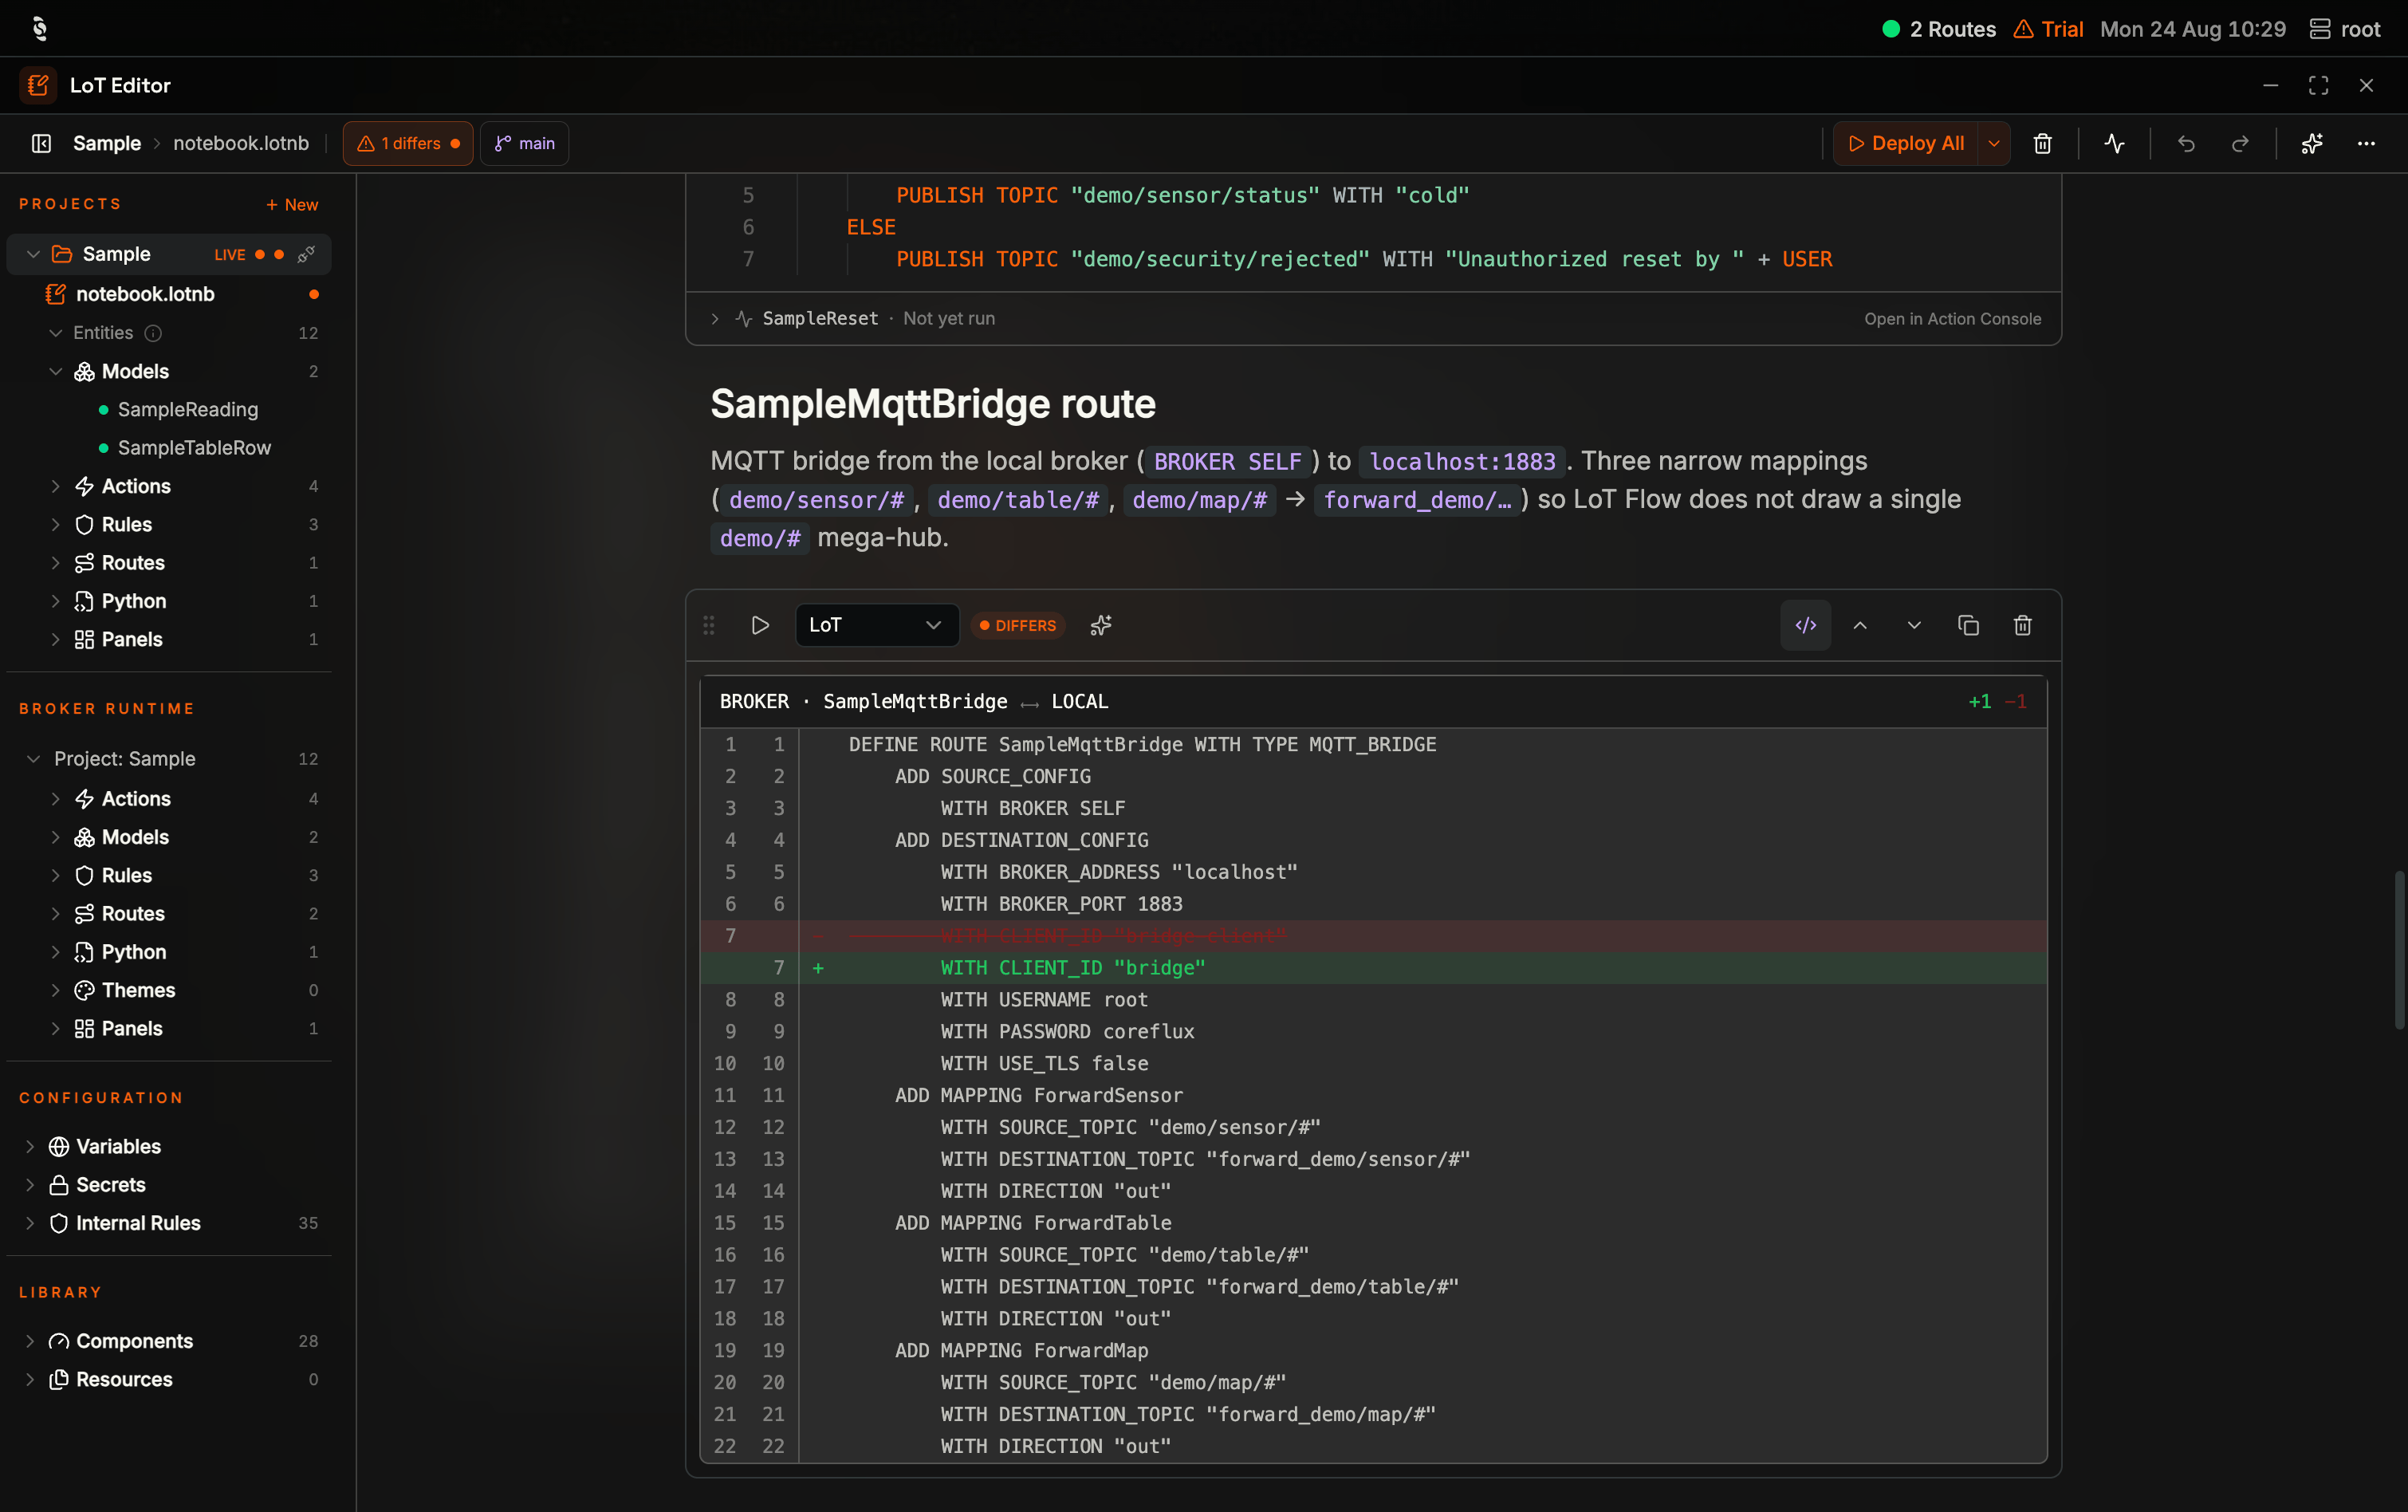Viewport: 2408px width, 1512px height.
Task: Run the SampleMqttBridge cell play button
Action: click(760, 625)
